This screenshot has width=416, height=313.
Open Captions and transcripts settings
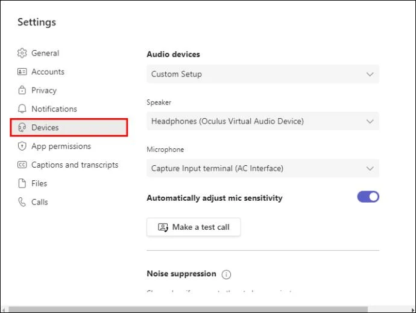click(75, 165)
